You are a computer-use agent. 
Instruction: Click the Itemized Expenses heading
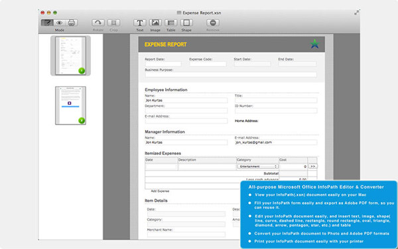[x=163, y=153]
